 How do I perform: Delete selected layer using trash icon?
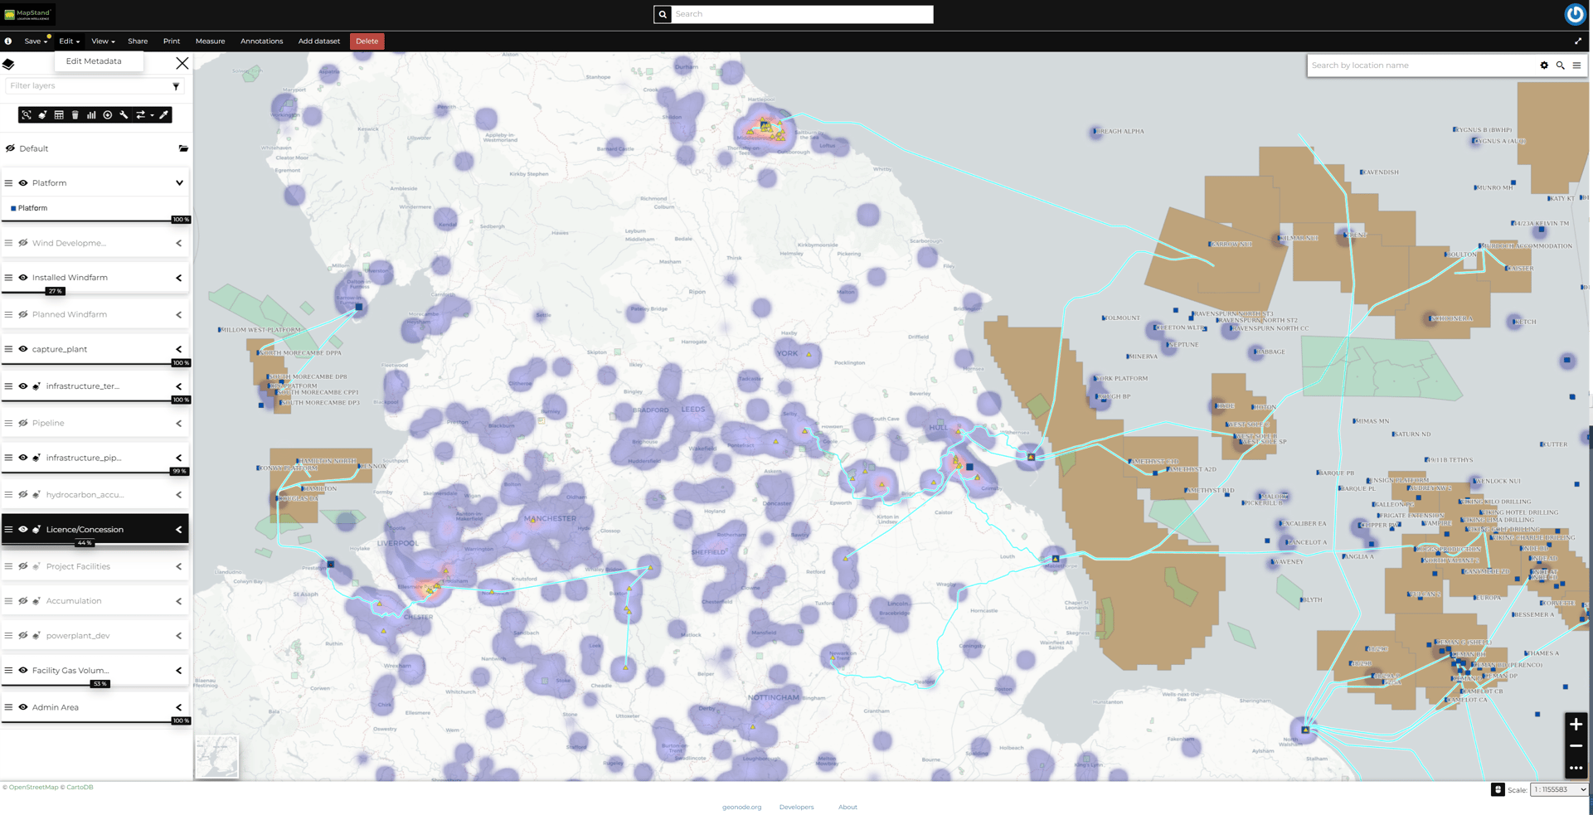(75, 115)
